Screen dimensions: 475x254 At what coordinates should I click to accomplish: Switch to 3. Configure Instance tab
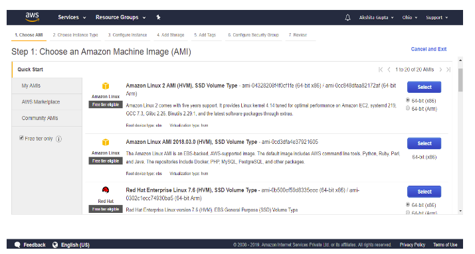pos(128,34)
